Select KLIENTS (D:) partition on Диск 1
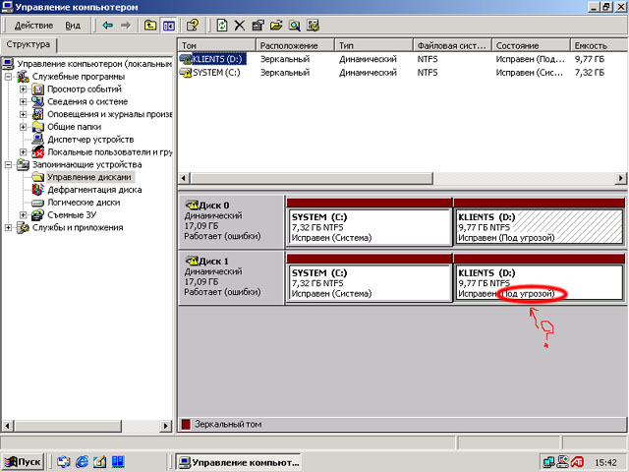The width and height of the screenshot is (629, 472). click(x=538, y=282)
